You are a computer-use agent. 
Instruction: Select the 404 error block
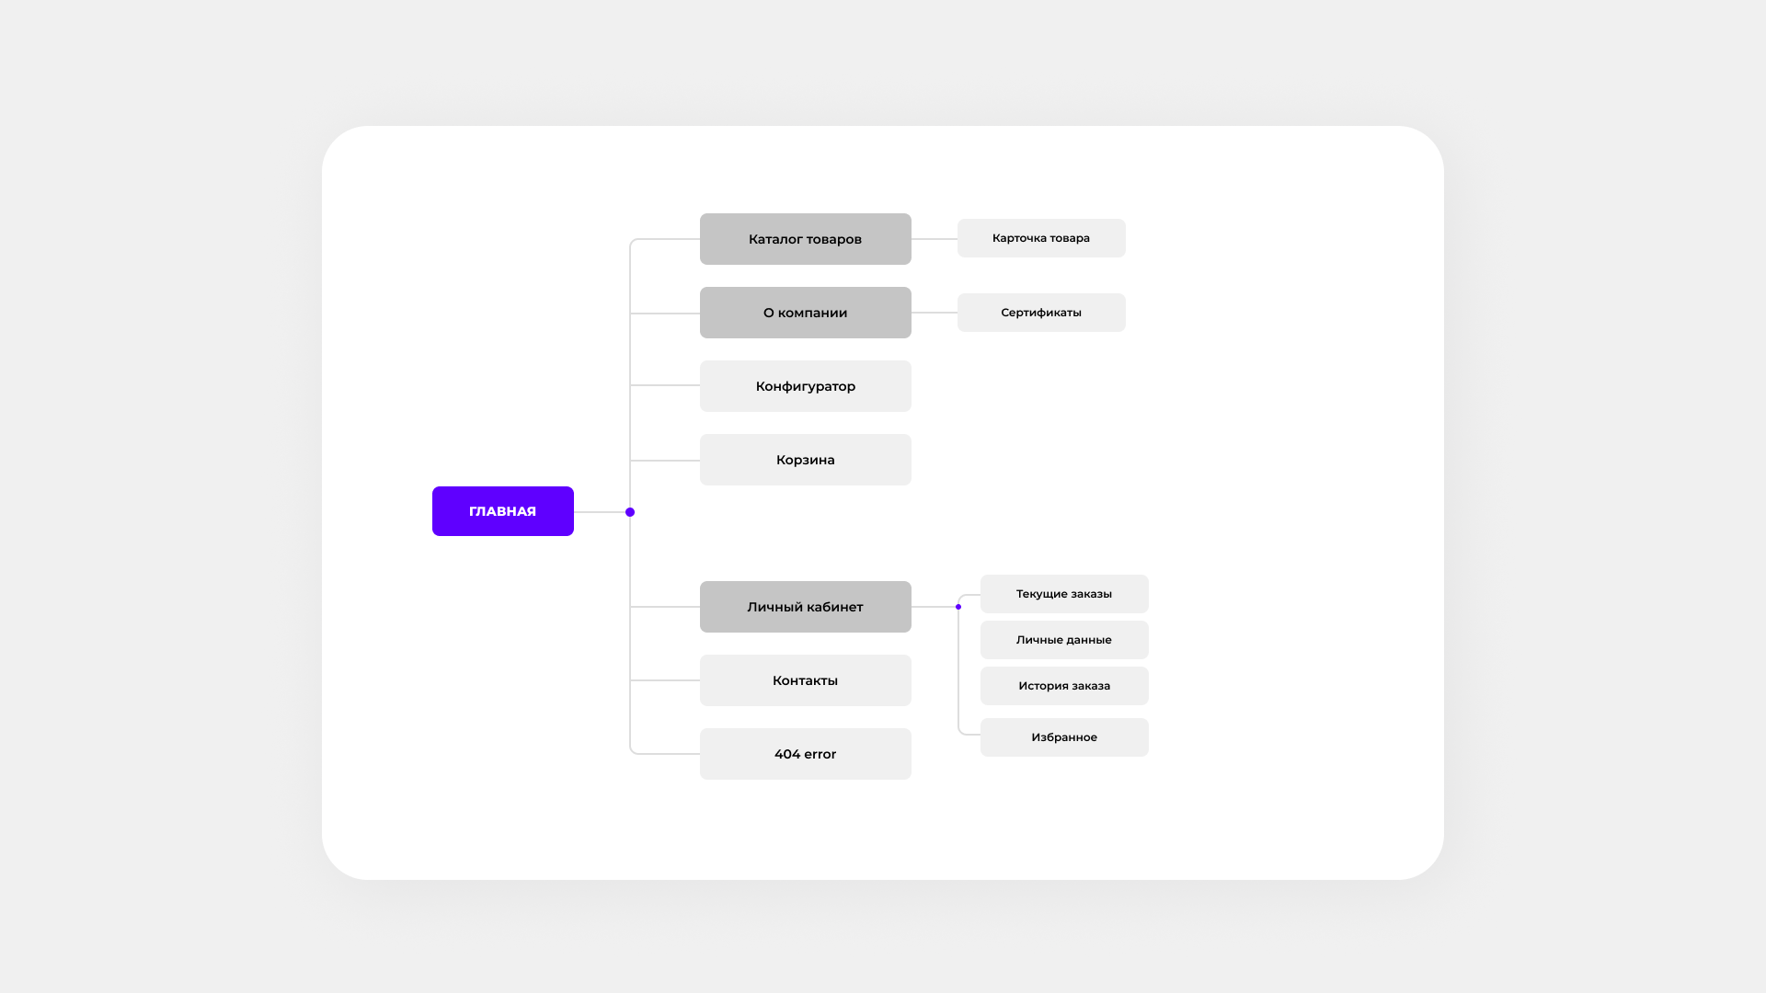(x=805, y=754)
